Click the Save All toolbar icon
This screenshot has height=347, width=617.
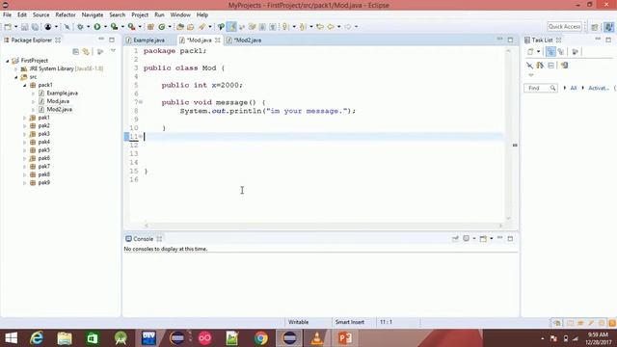35,27
